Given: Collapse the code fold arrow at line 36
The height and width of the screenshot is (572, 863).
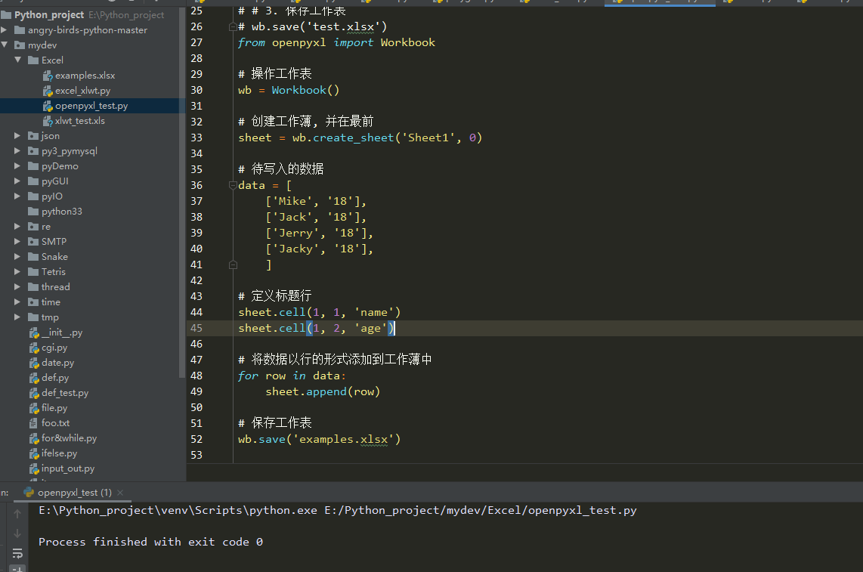Looking at the screenshot, I should 232,185.
